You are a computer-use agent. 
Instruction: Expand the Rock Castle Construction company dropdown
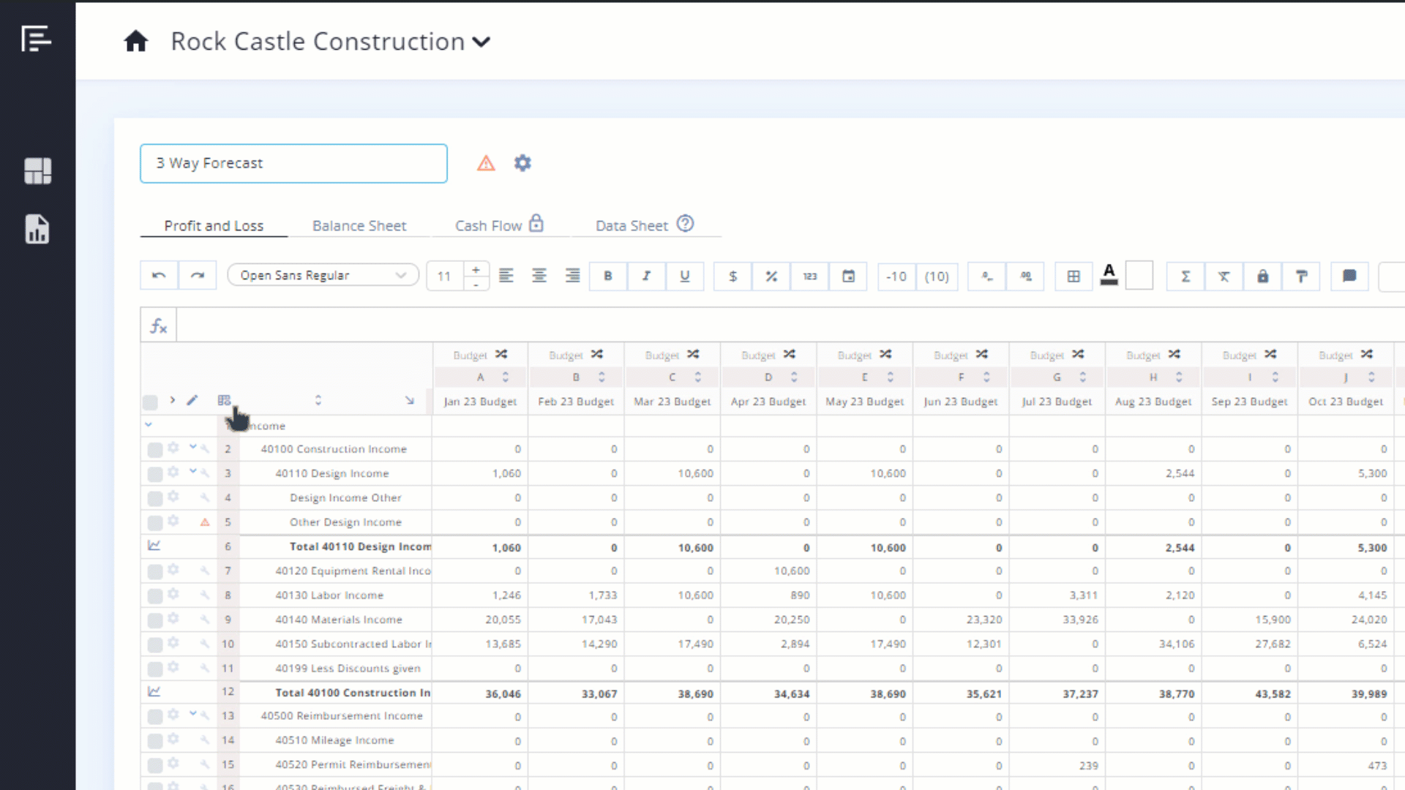tap(482, 42)
